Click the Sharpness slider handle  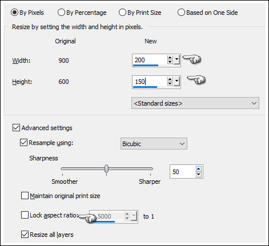(107, 168)
